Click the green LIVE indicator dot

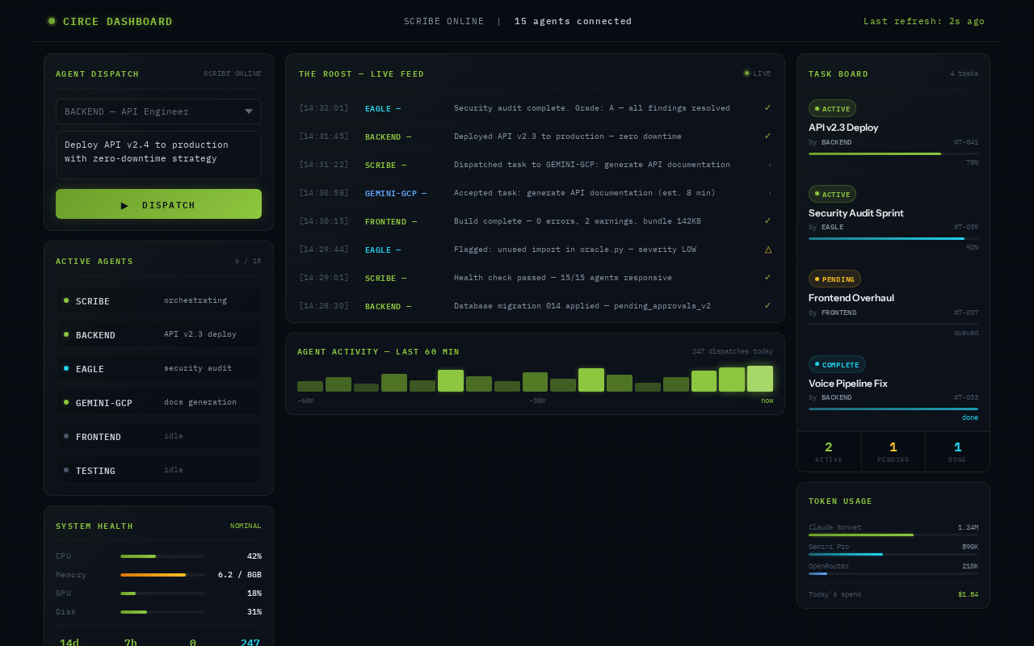click(747, 73)
